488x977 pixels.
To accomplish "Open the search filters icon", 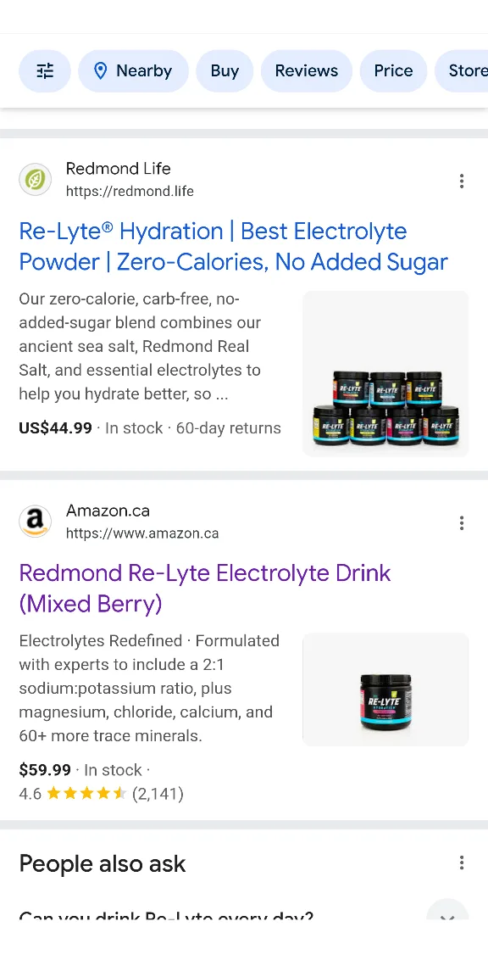I will 44,70.
